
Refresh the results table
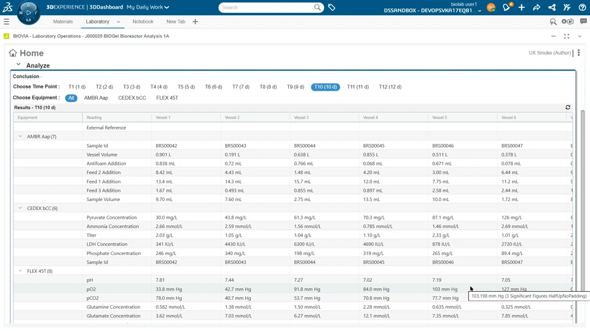tap(568, 107)
